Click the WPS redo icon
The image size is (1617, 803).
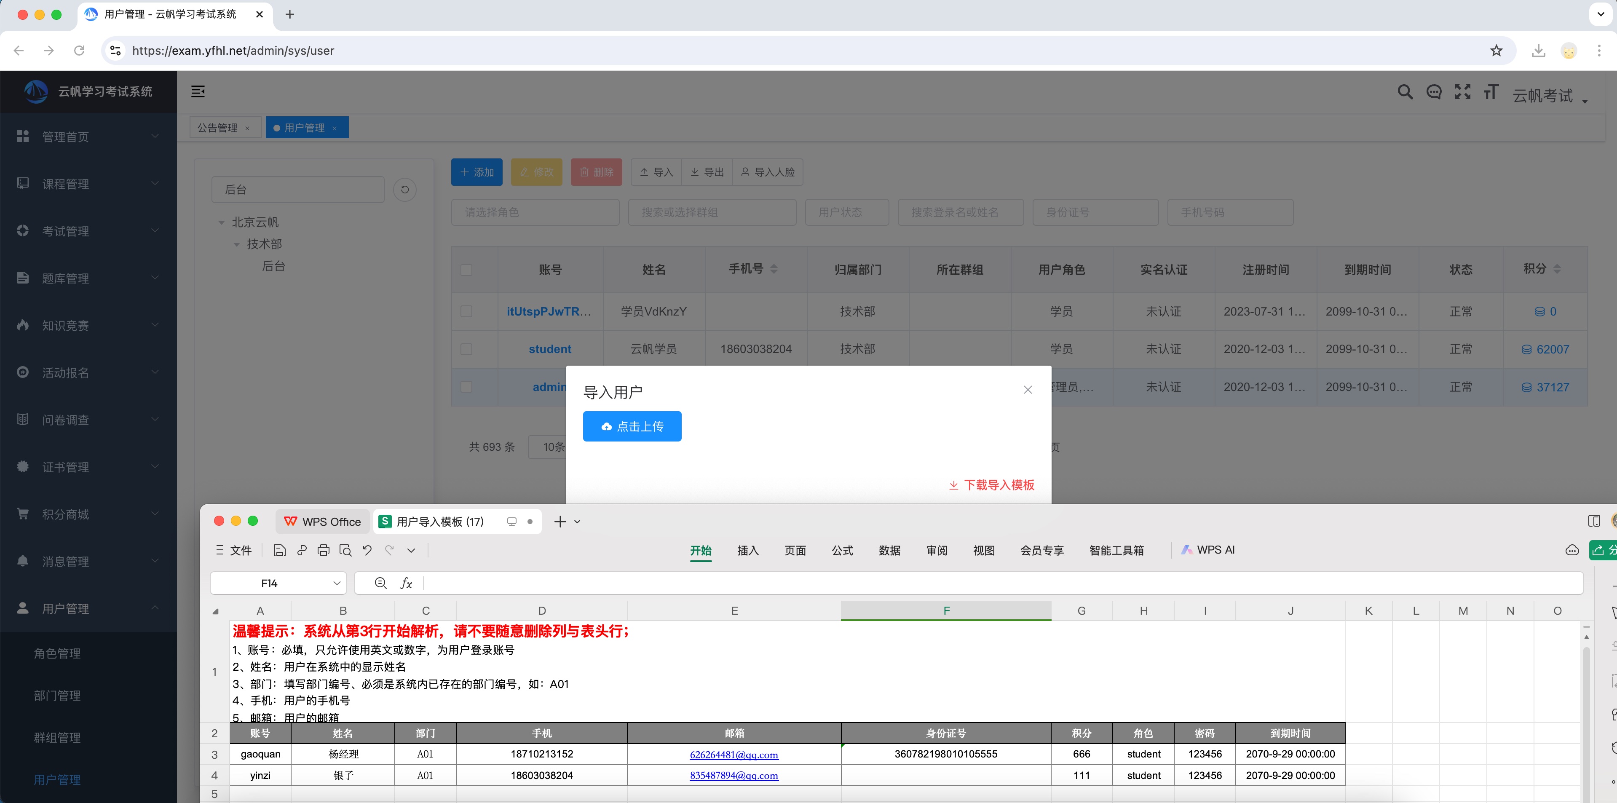click(390, 551)
